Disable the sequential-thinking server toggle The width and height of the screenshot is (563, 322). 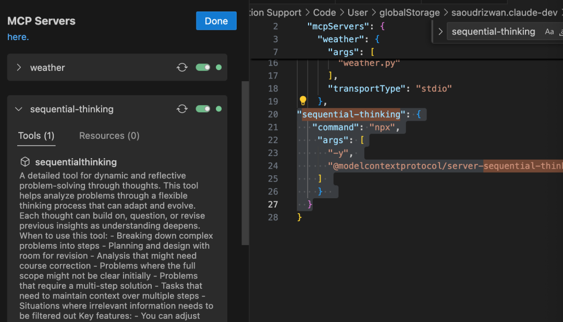203,109
